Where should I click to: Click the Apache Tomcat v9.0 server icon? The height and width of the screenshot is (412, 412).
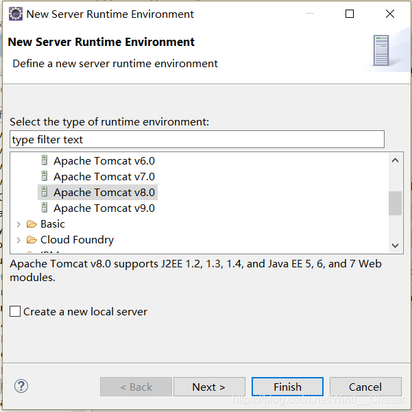coord(45,208)
